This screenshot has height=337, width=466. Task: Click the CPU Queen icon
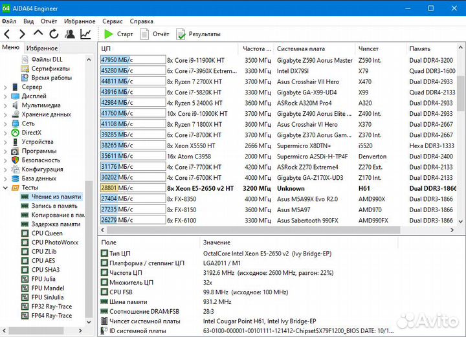coord(25,234)
